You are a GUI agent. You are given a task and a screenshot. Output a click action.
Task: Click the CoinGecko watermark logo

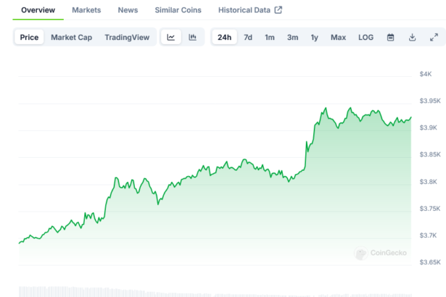381,254
